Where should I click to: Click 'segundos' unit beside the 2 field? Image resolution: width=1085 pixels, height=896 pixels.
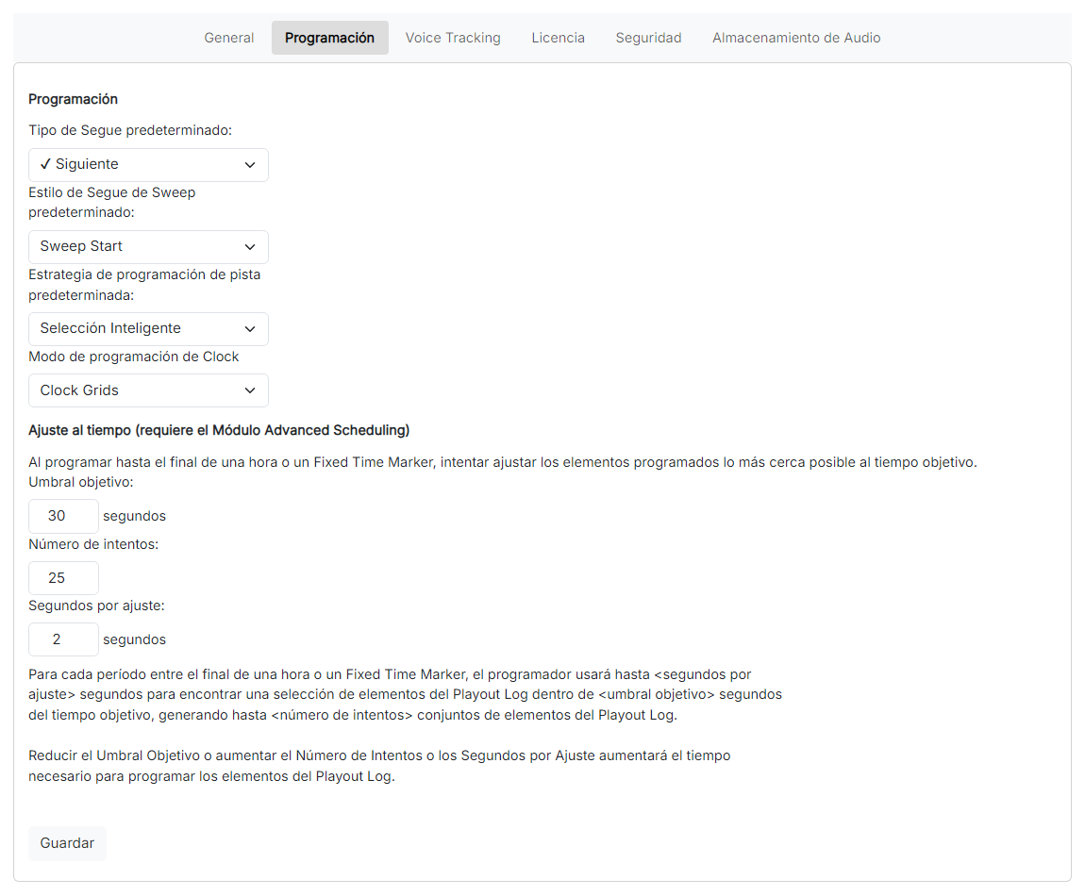[134, 640]
